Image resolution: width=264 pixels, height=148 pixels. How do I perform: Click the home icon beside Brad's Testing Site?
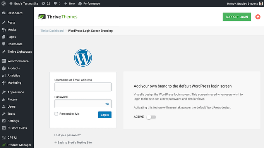[x=11, y=3]
